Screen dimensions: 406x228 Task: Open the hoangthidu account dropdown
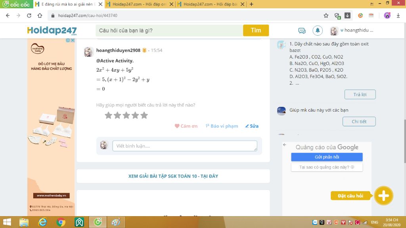click(357, 30)
